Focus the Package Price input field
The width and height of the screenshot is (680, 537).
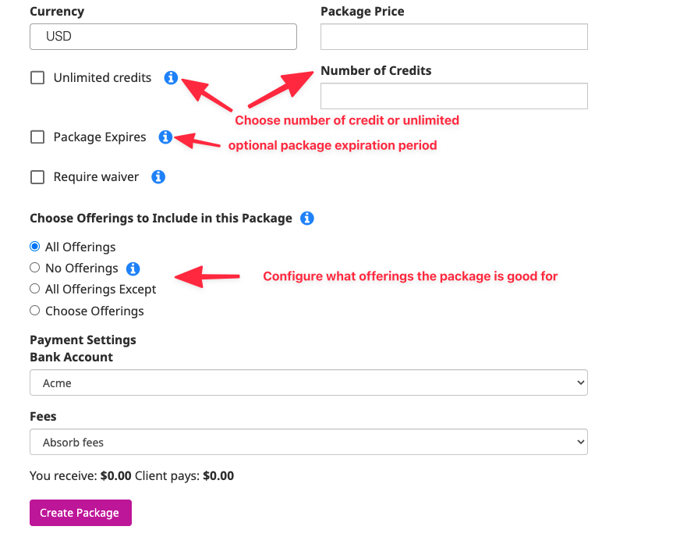coord(454,37)
